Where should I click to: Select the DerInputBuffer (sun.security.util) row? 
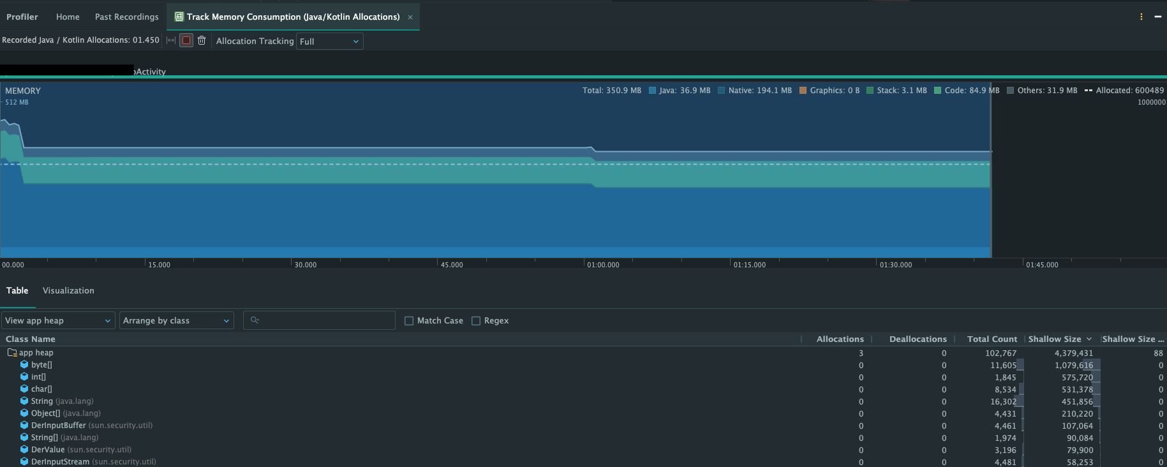[583, 425]
